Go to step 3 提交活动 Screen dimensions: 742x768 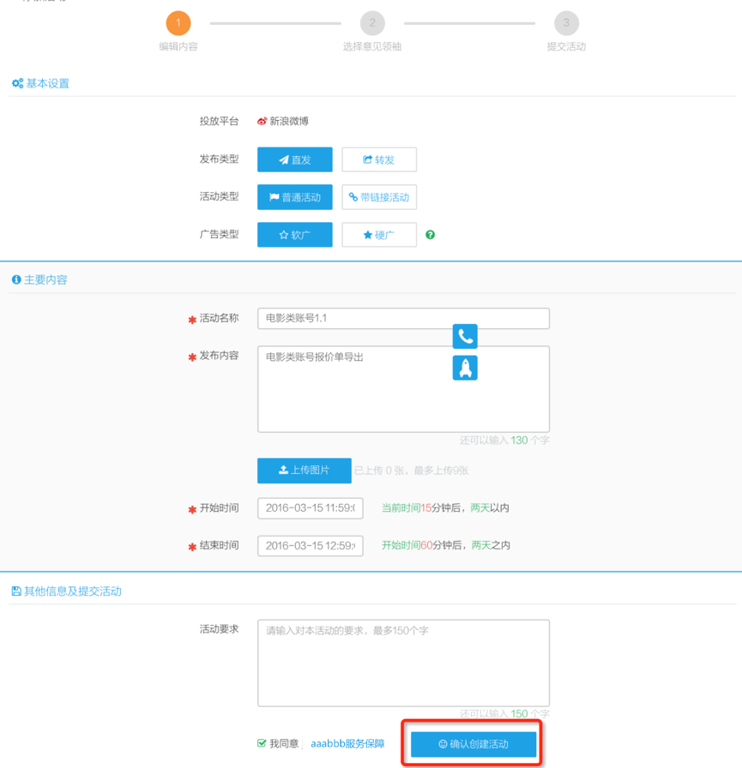point(566,24)
